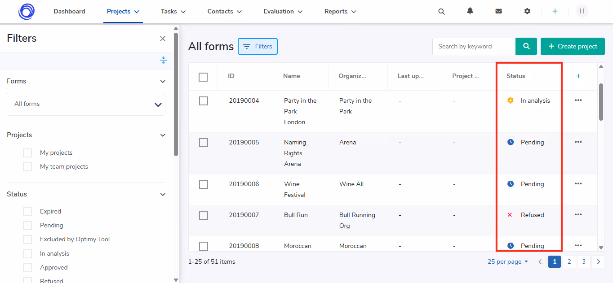The width and height of the screenshot is (613, 283).
Task: Check the Pending status filter
Action: click(x=27, y=226)
